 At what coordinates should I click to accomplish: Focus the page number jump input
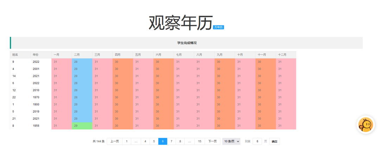[x=257, y=141]
